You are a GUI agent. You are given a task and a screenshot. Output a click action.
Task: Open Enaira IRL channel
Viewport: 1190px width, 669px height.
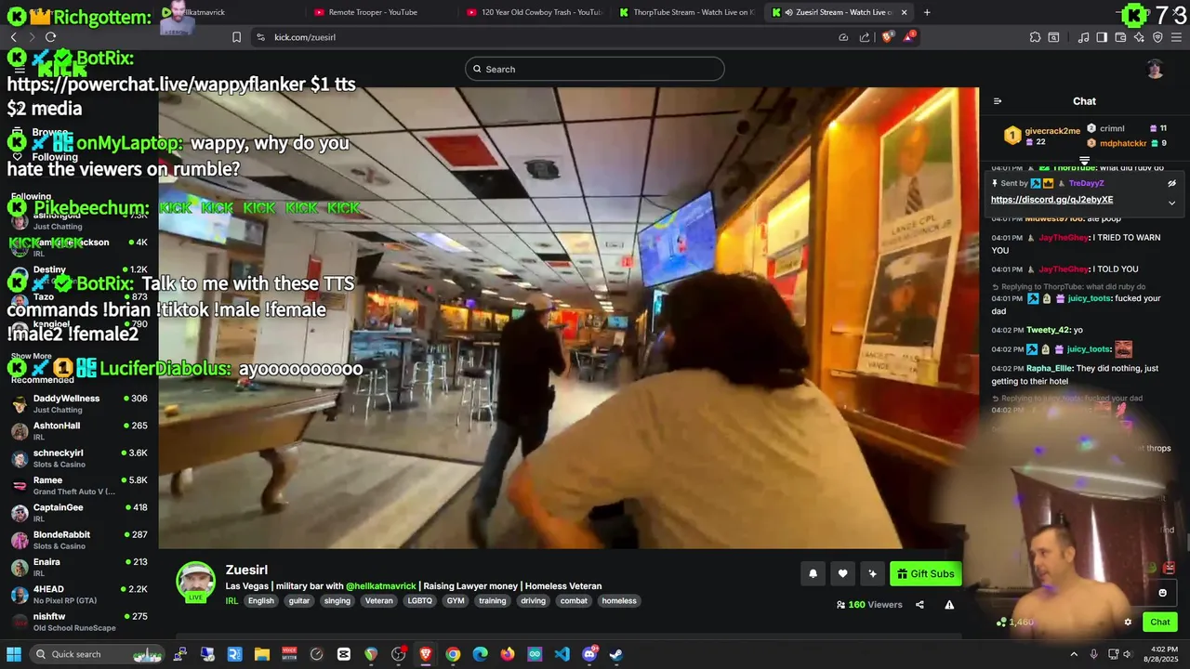click(79, 567)
